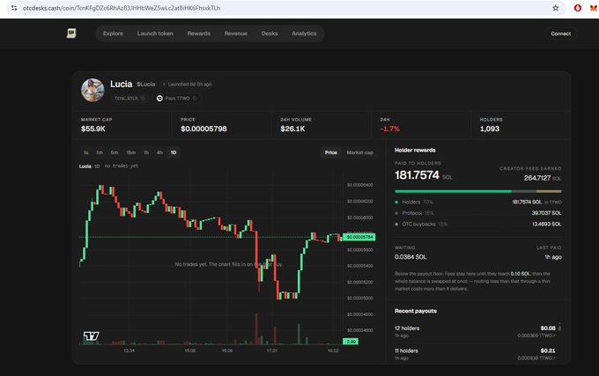Click the address bar URL
Screen dimensions: 599x376
click(122, 8)
